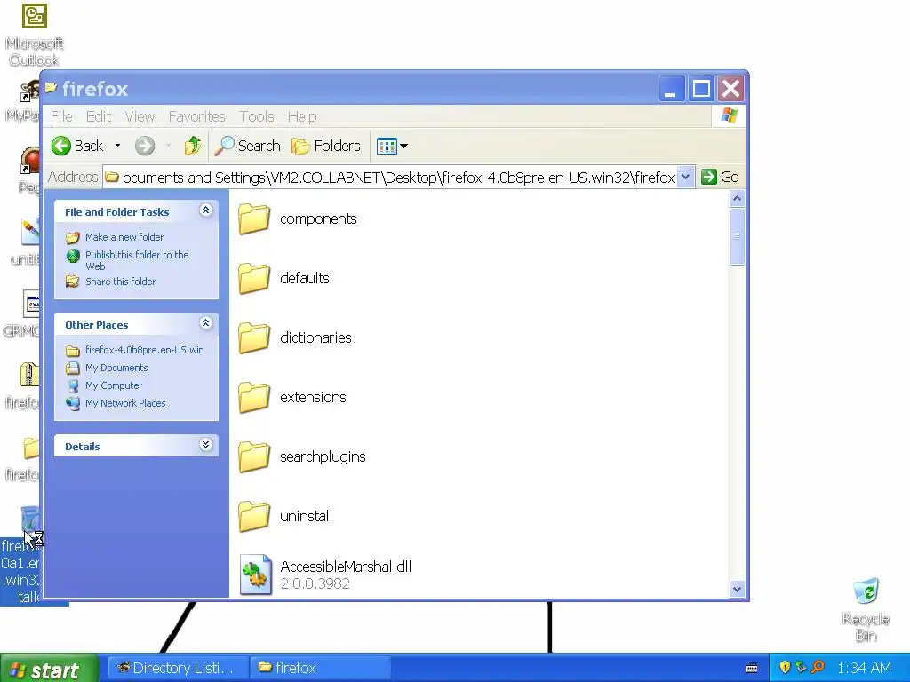Click Publish this folder to the Web
Viewport: 910px width, 682px height.
pyautogui.click(x=137, y=260)
